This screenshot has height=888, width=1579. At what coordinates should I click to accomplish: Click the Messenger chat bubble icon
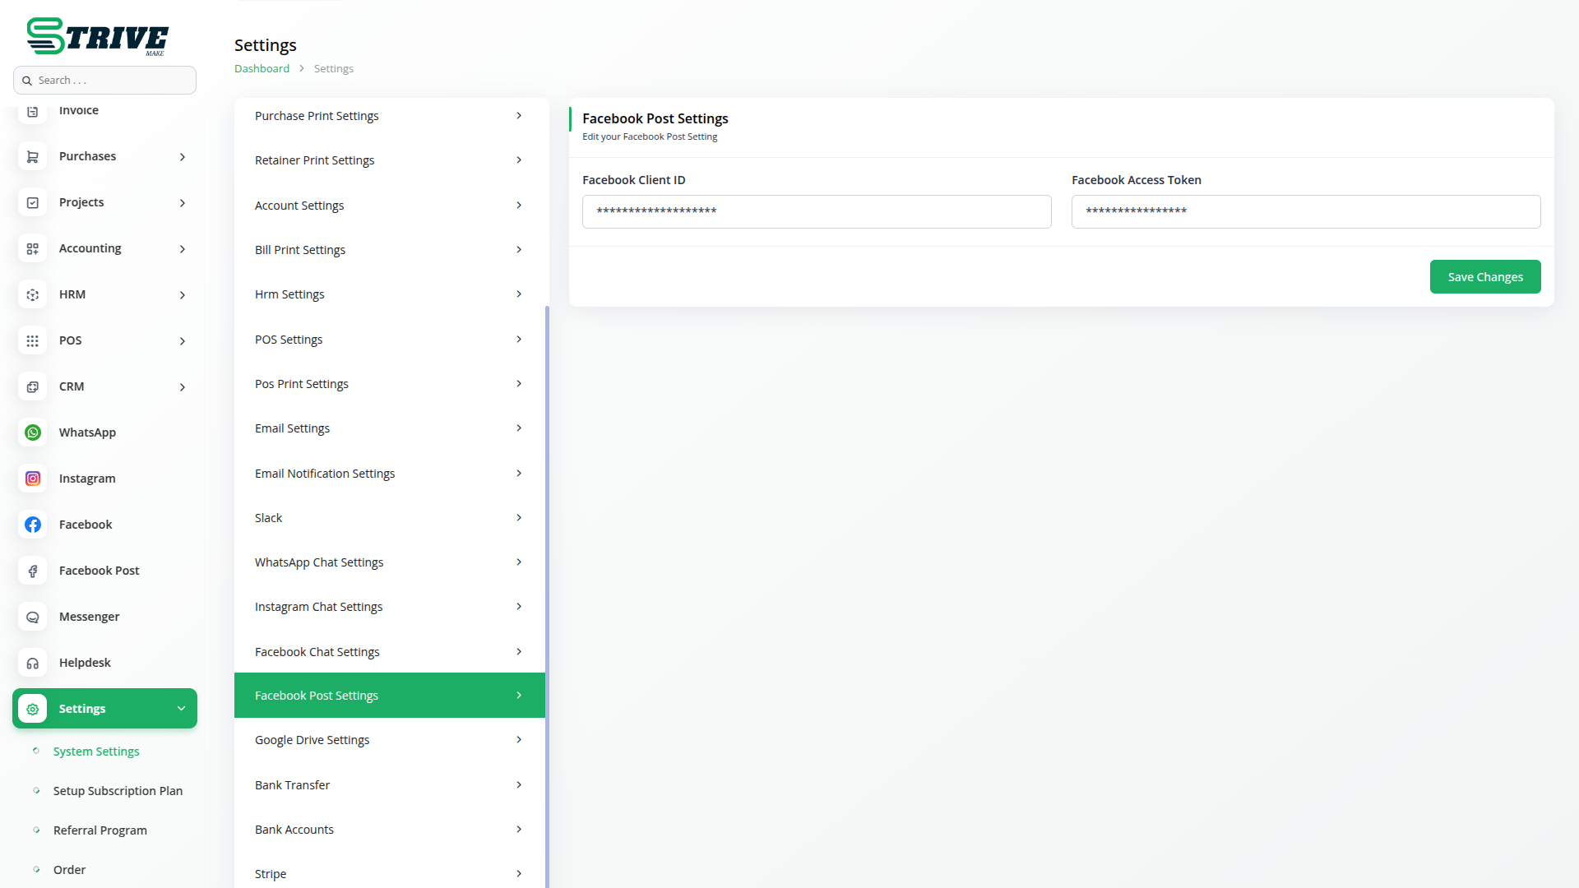click(33, 617)
